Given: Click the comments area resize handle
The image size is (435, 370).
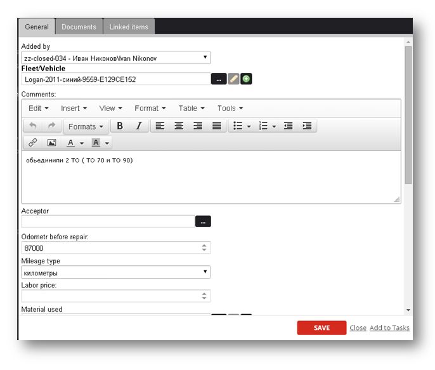Looking at the screenshot, I should tap(397, 199).
